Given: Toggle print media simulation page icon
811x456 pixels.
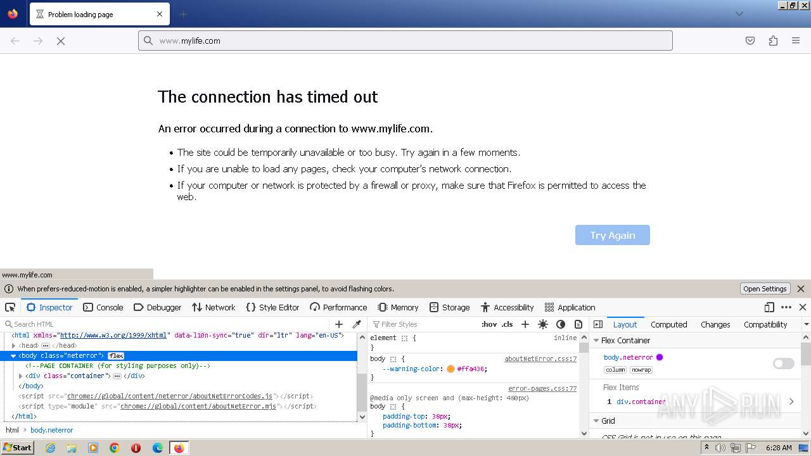Looking at the screenshot, I should (x=578, y=324).
